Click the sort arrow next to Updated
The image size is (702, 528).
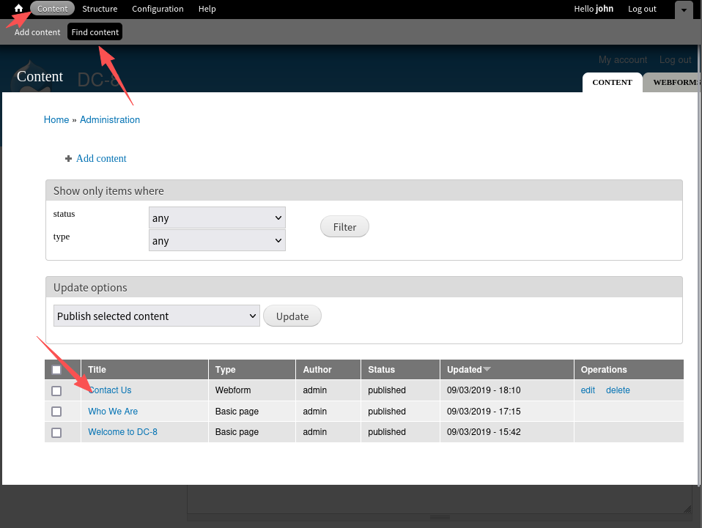pos(487,370)
